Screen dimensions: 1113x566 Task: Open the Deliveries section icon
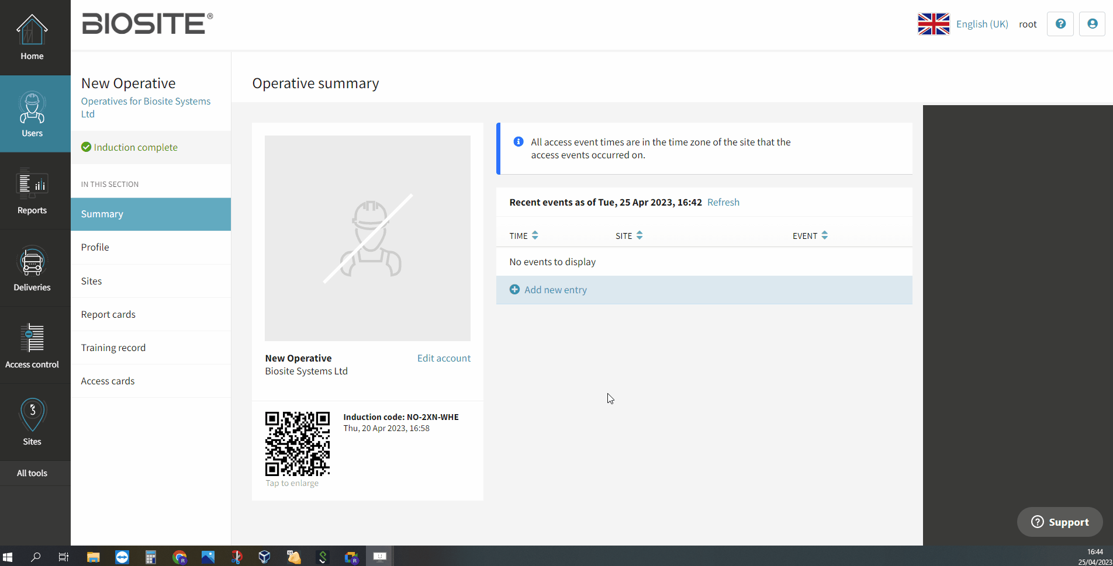[32, 261]
